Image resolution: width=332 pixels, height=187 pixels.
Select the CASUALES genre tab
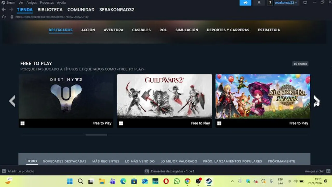141,30
